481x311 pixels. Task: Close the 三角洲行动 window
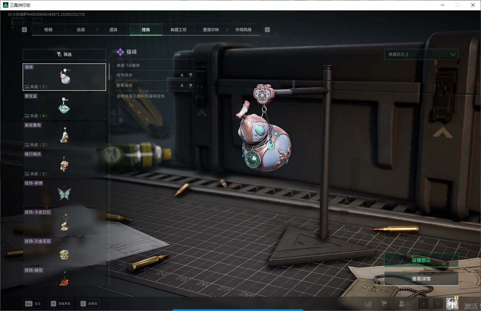point(473,5)
